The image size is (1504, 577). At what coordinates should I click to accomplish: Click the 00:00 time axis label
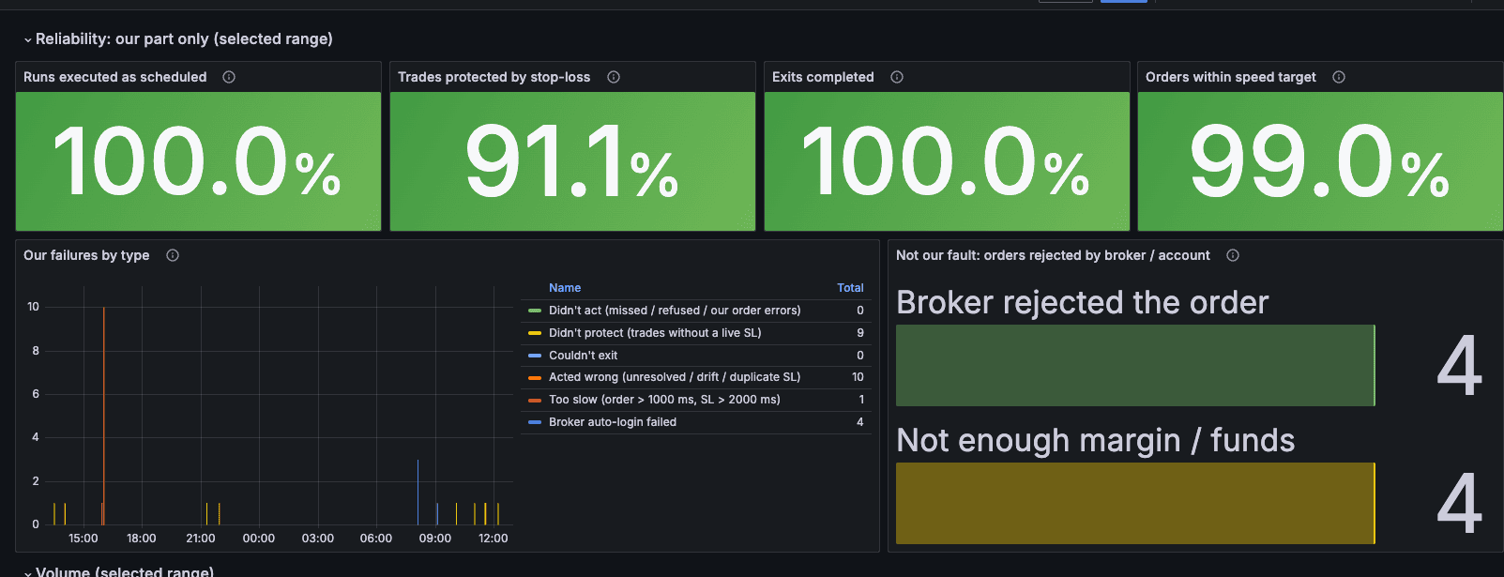pos(259,539)
